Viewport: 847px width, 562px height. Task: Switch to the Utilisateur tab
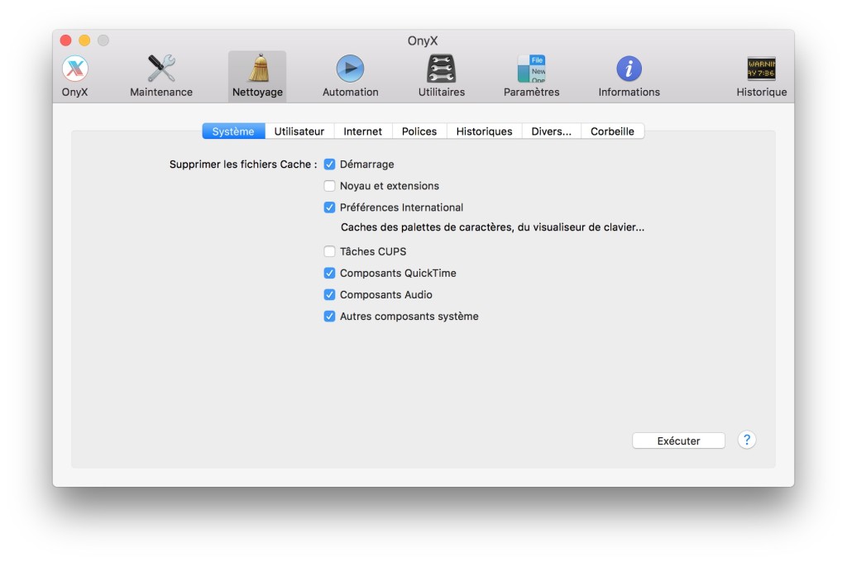(299, 131)
